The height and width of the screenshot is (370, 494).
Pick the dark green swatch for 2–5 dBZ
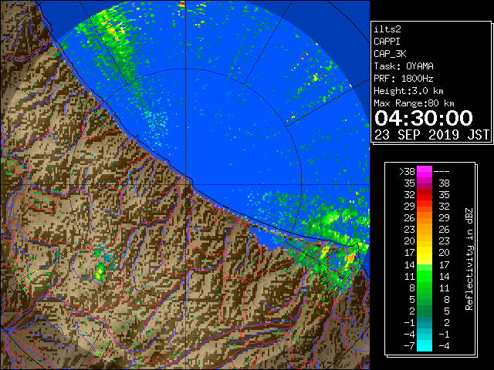click(x=425, y=311)
